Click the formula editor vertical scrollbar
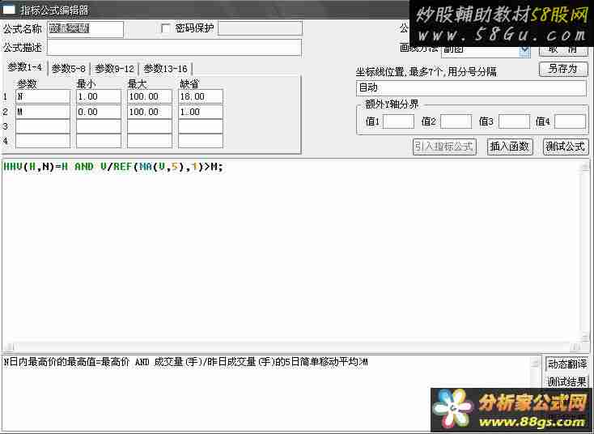Image resolution: width=594 pixels, height=434 pixels. tap(585, 251)
